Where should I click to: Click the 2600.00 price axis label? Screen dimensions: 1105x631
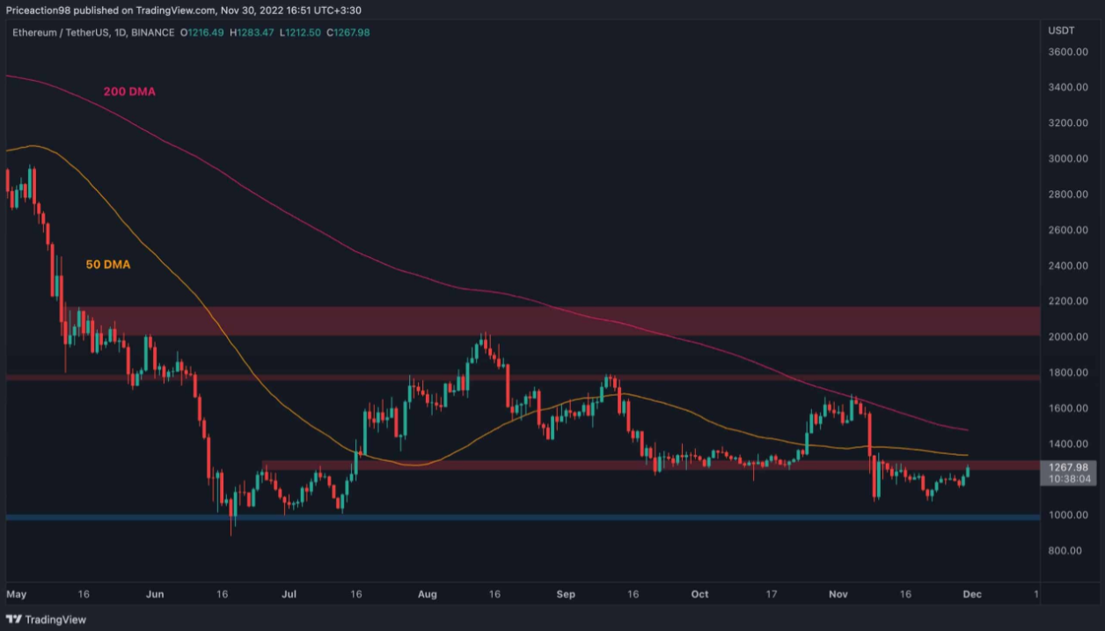pyautogui.click(x=1067, y=230)
